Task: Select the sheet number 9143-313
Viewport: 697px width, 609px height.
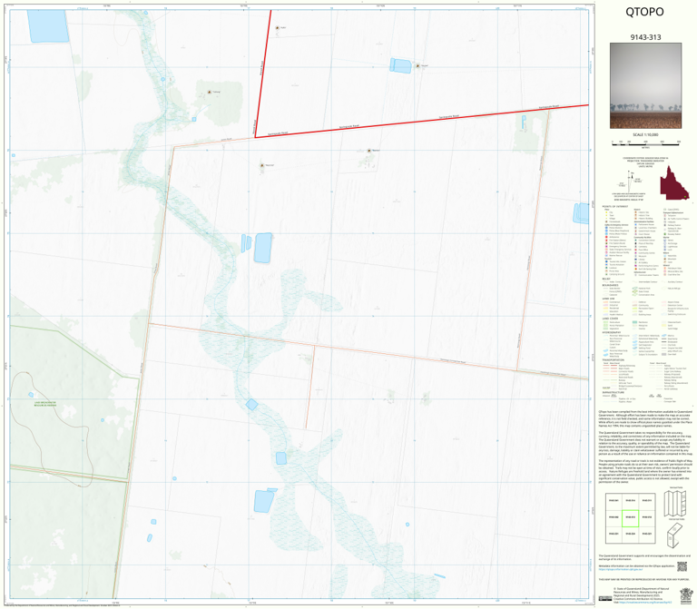Action: click(x=645, y=37)
